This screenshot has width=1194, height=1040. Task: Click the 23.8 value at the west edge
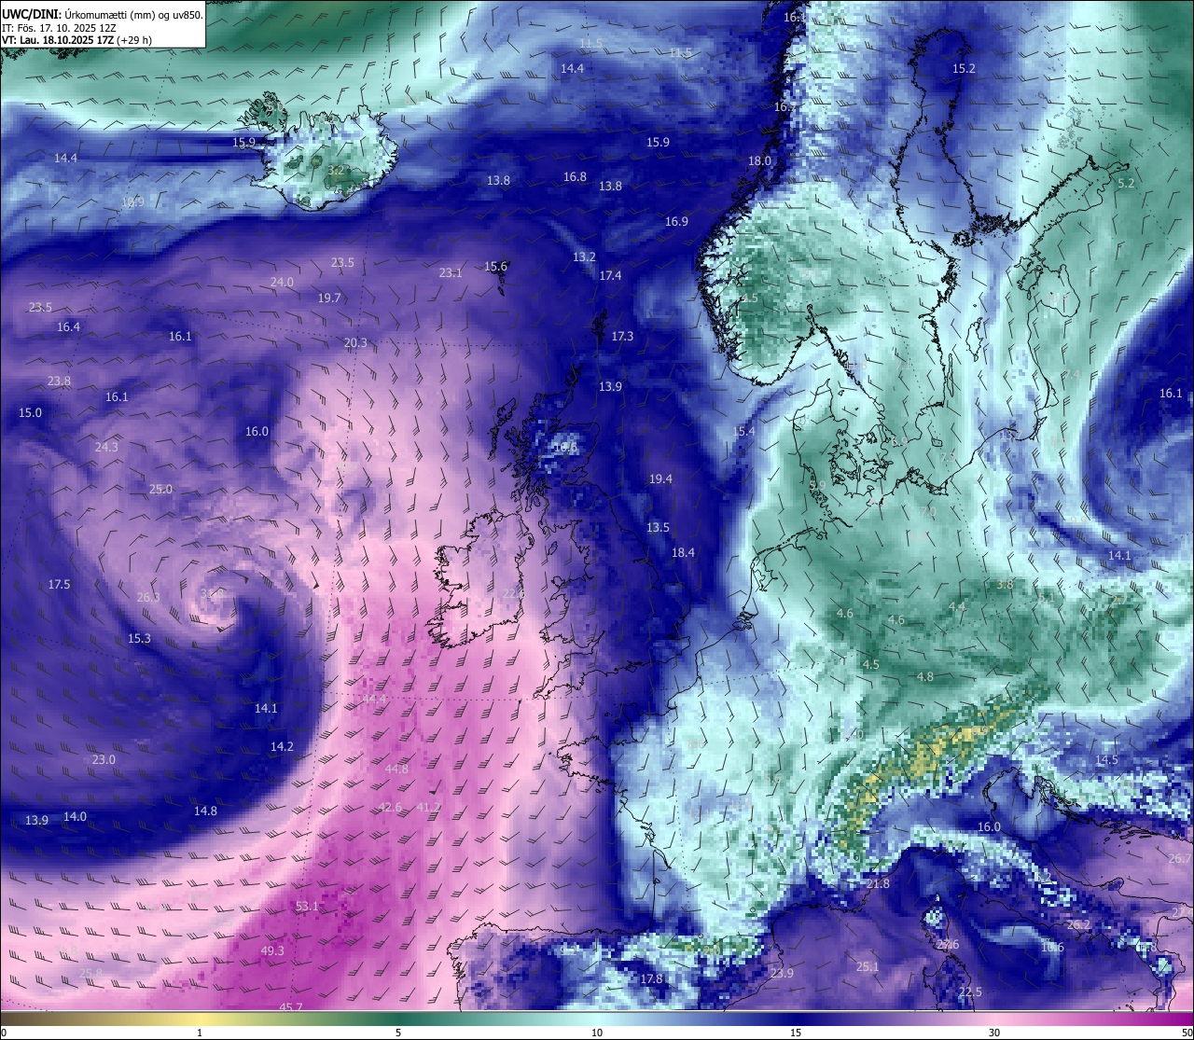(x=59, y=381)
